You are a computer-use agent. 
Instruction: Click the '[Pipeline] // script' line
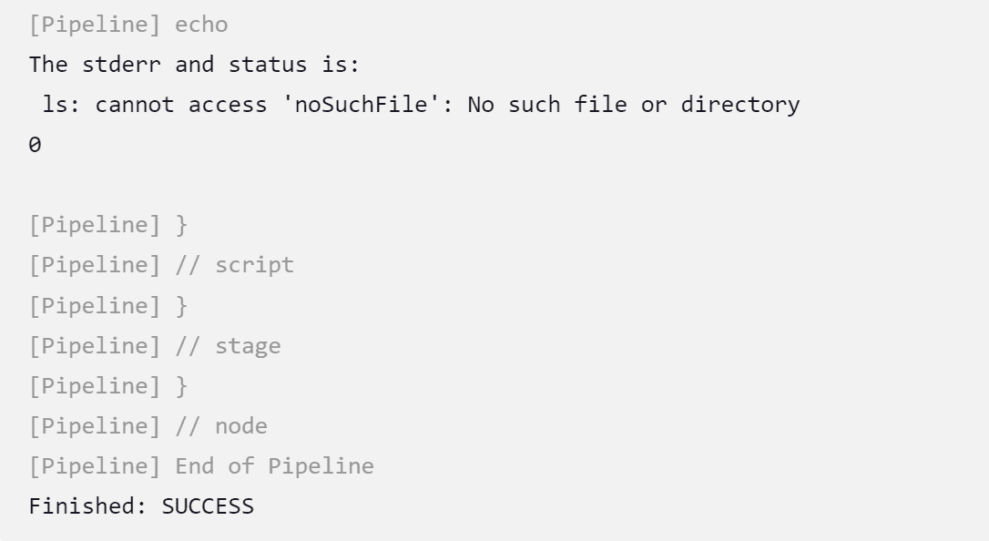[161, 265]
